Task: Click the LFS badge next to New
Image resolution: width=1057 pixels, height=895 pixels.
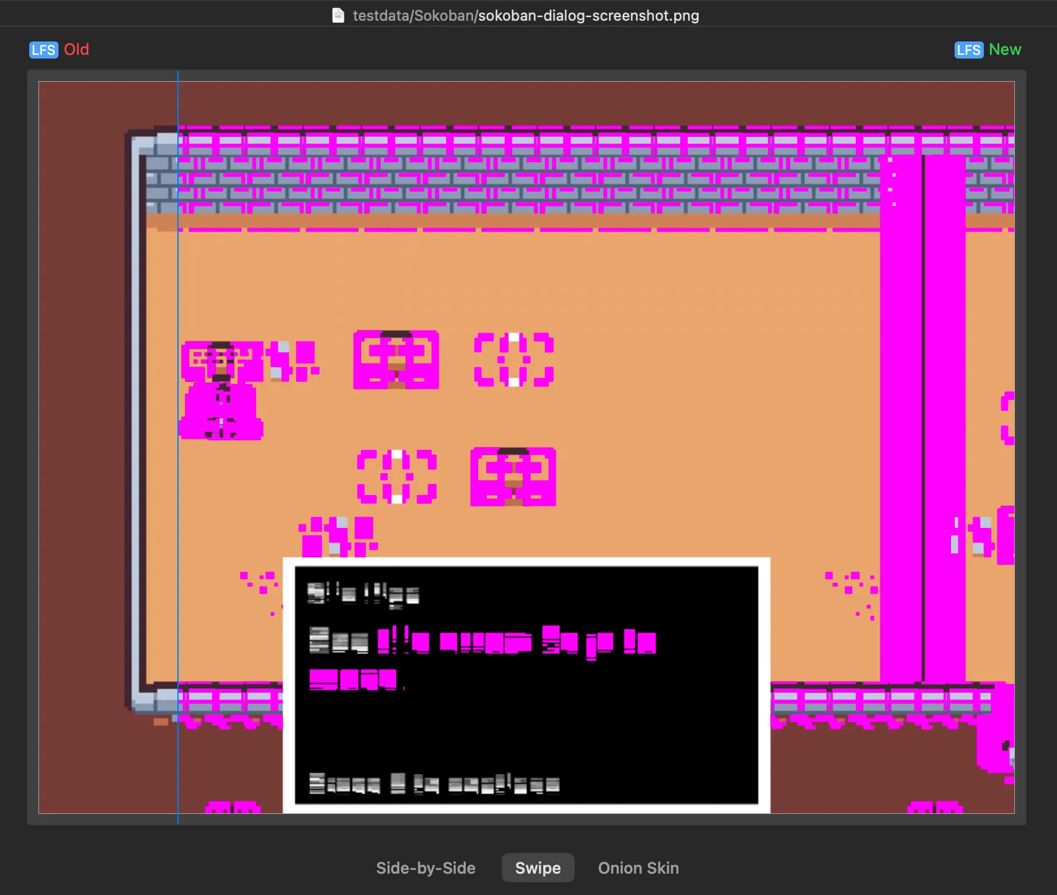Action: point(969,50)
